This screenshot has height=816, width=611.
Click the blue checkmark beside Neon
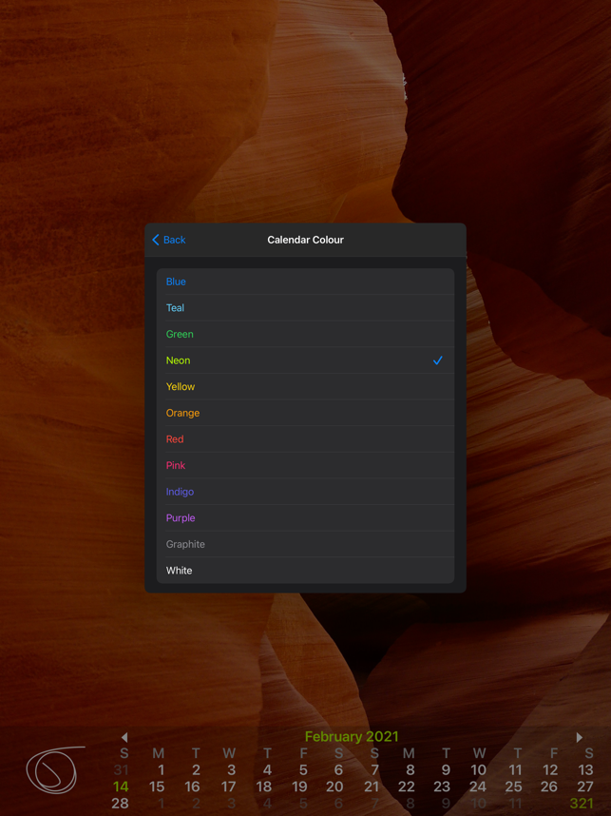(438, 360)
